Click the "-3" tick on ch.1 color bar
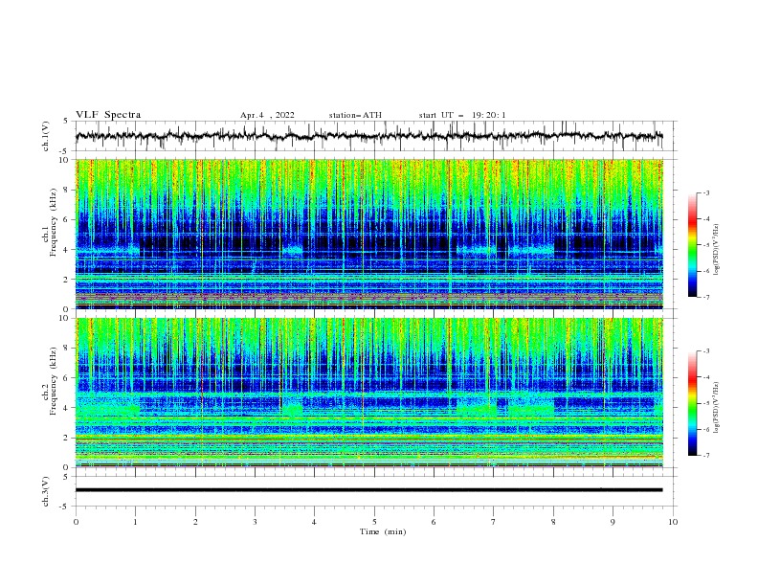 click(x=705, y=192)
